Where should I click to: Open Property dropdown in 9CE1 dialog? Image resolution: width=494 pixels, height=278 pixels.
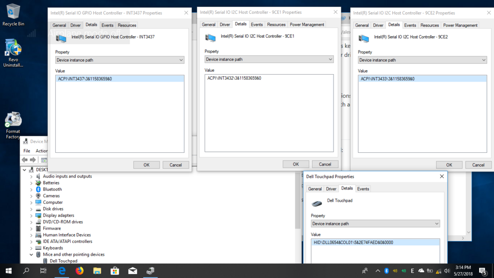point(269,59)
